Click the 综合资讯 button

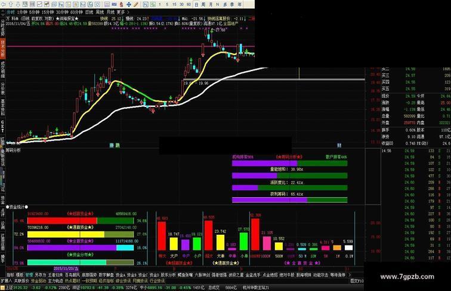coord(123,281)
